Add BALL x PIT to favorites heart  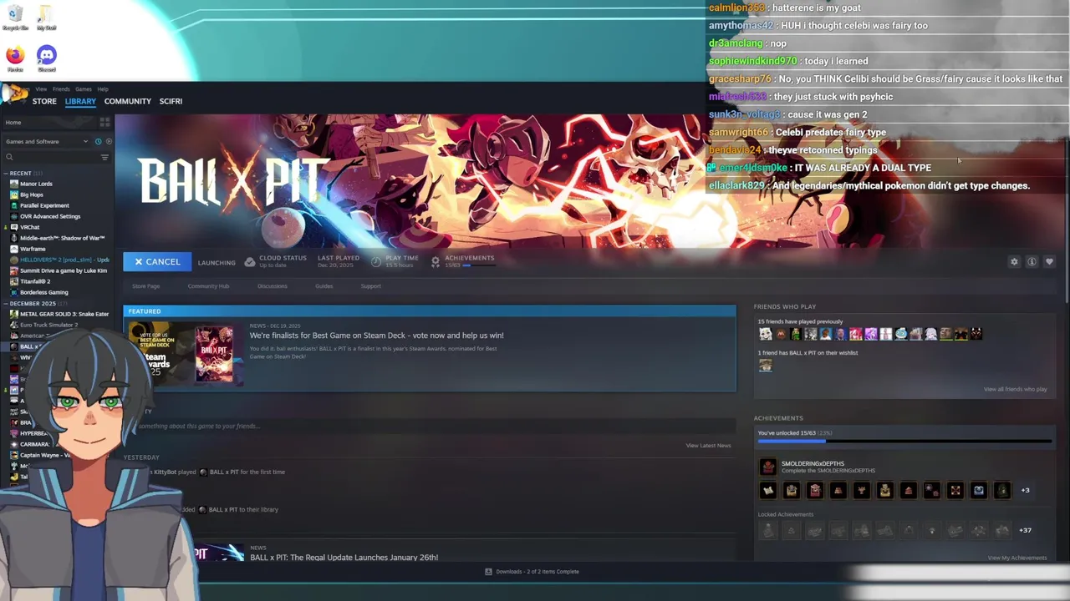[x=1049, y=261]
